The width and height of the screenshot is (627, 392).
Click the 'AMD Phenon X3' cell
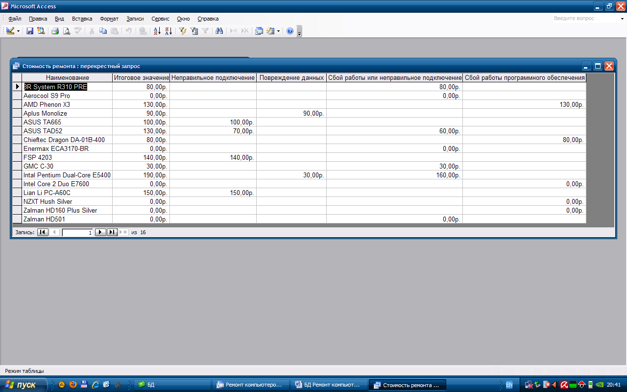(x=68, y=104)
